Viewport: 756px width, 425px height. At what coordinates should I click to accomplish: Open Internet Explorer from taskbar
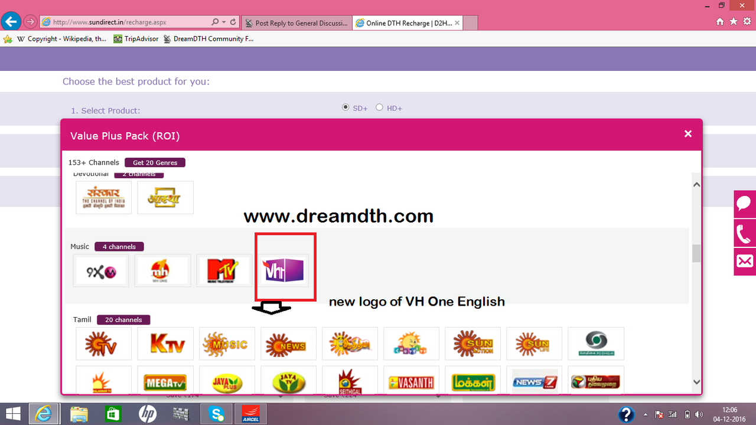click(44, 414)
